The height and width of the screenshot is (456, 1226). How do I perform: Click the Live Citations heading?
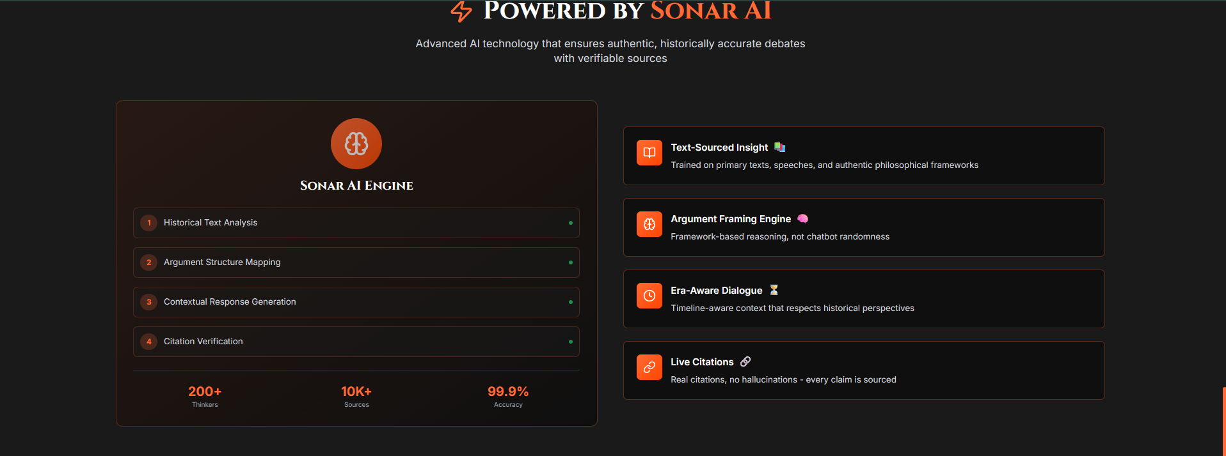[x=702, y=362]
